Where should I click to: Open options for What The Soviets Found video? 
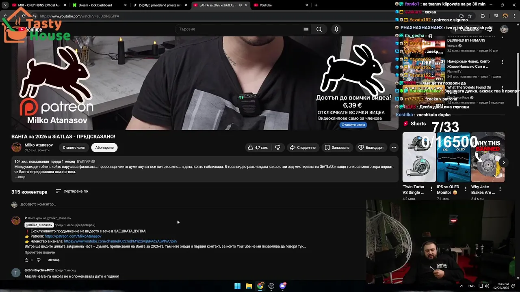503,88
